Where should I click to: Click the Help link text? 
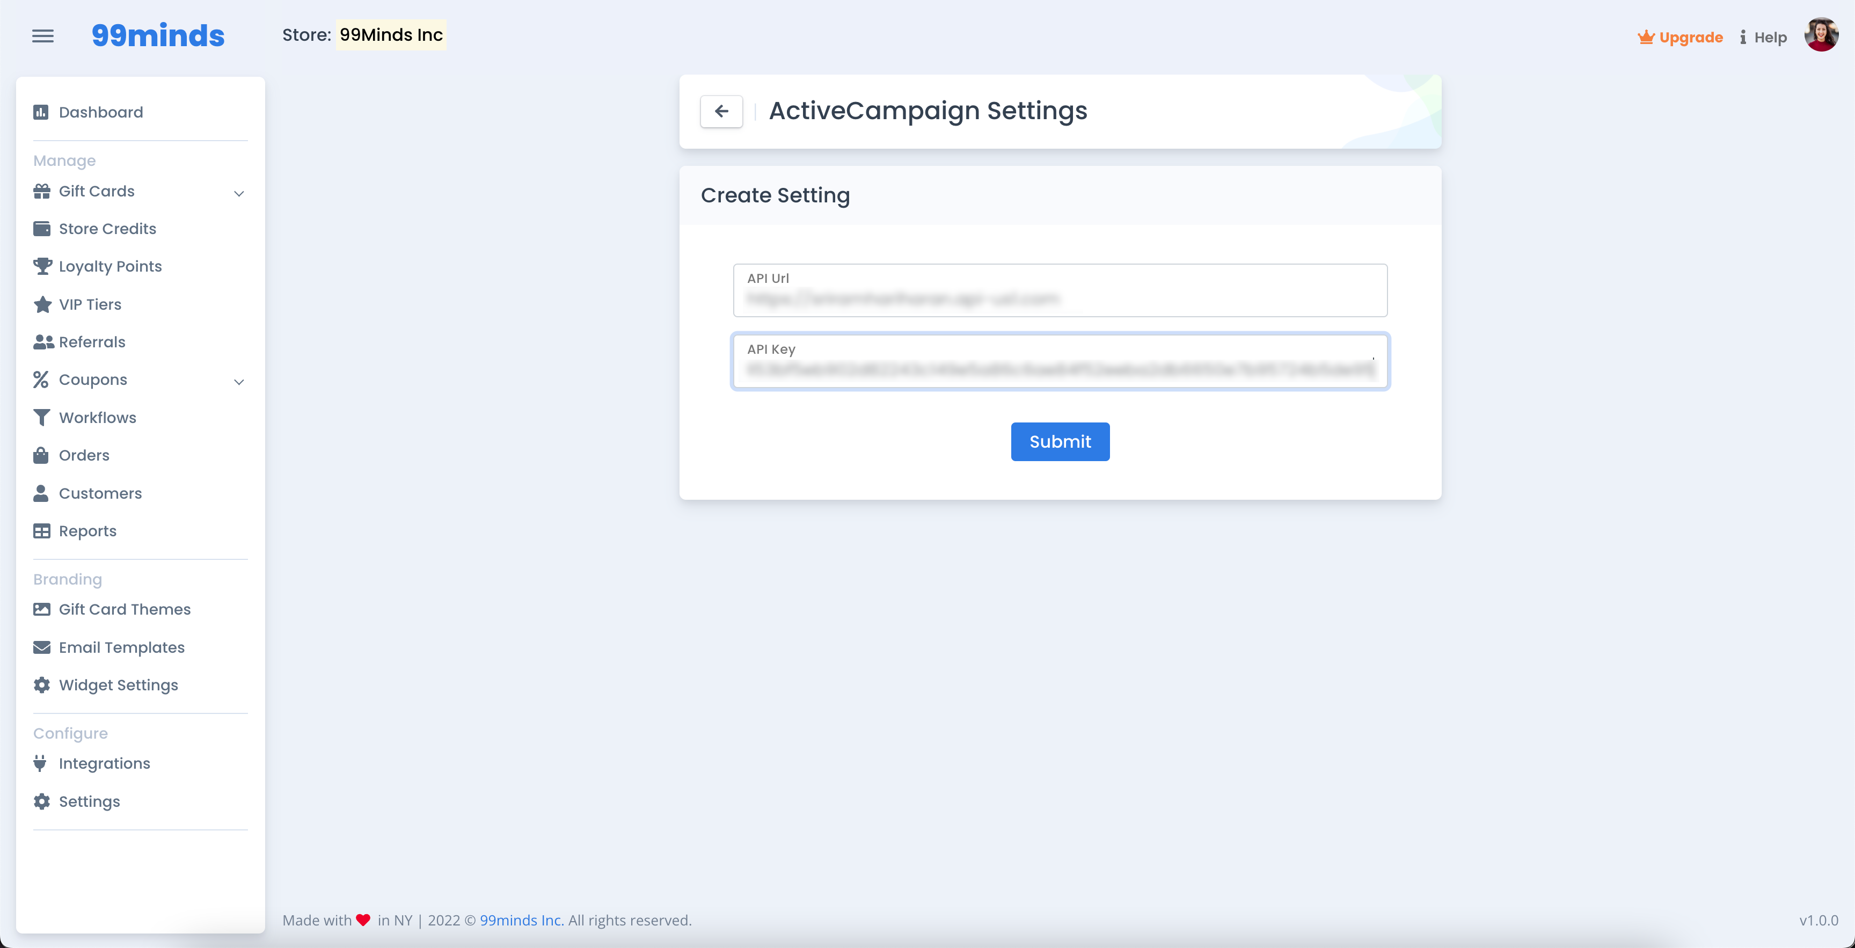tap(1770, 38)
